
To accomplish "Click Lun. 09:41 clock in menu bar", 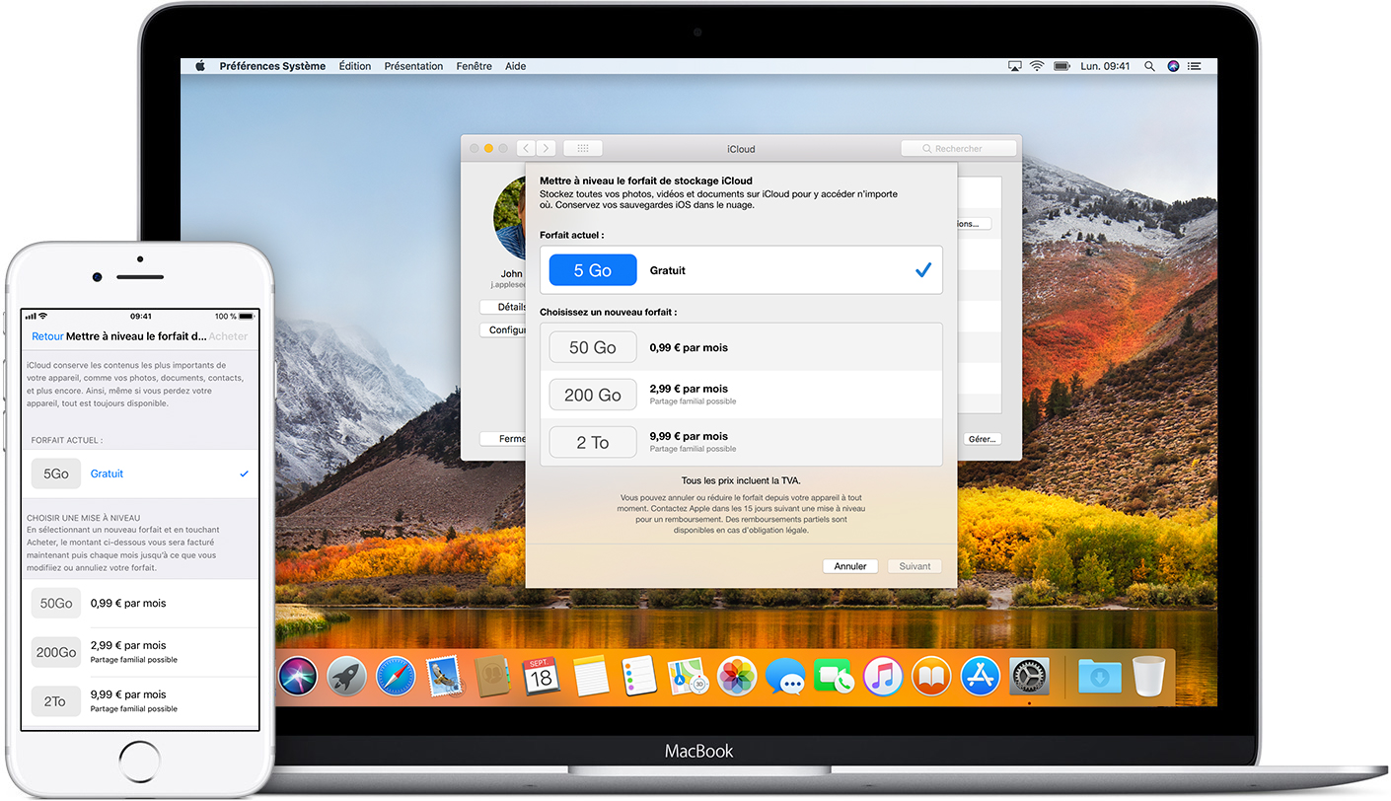I will tap(1105, 66).
